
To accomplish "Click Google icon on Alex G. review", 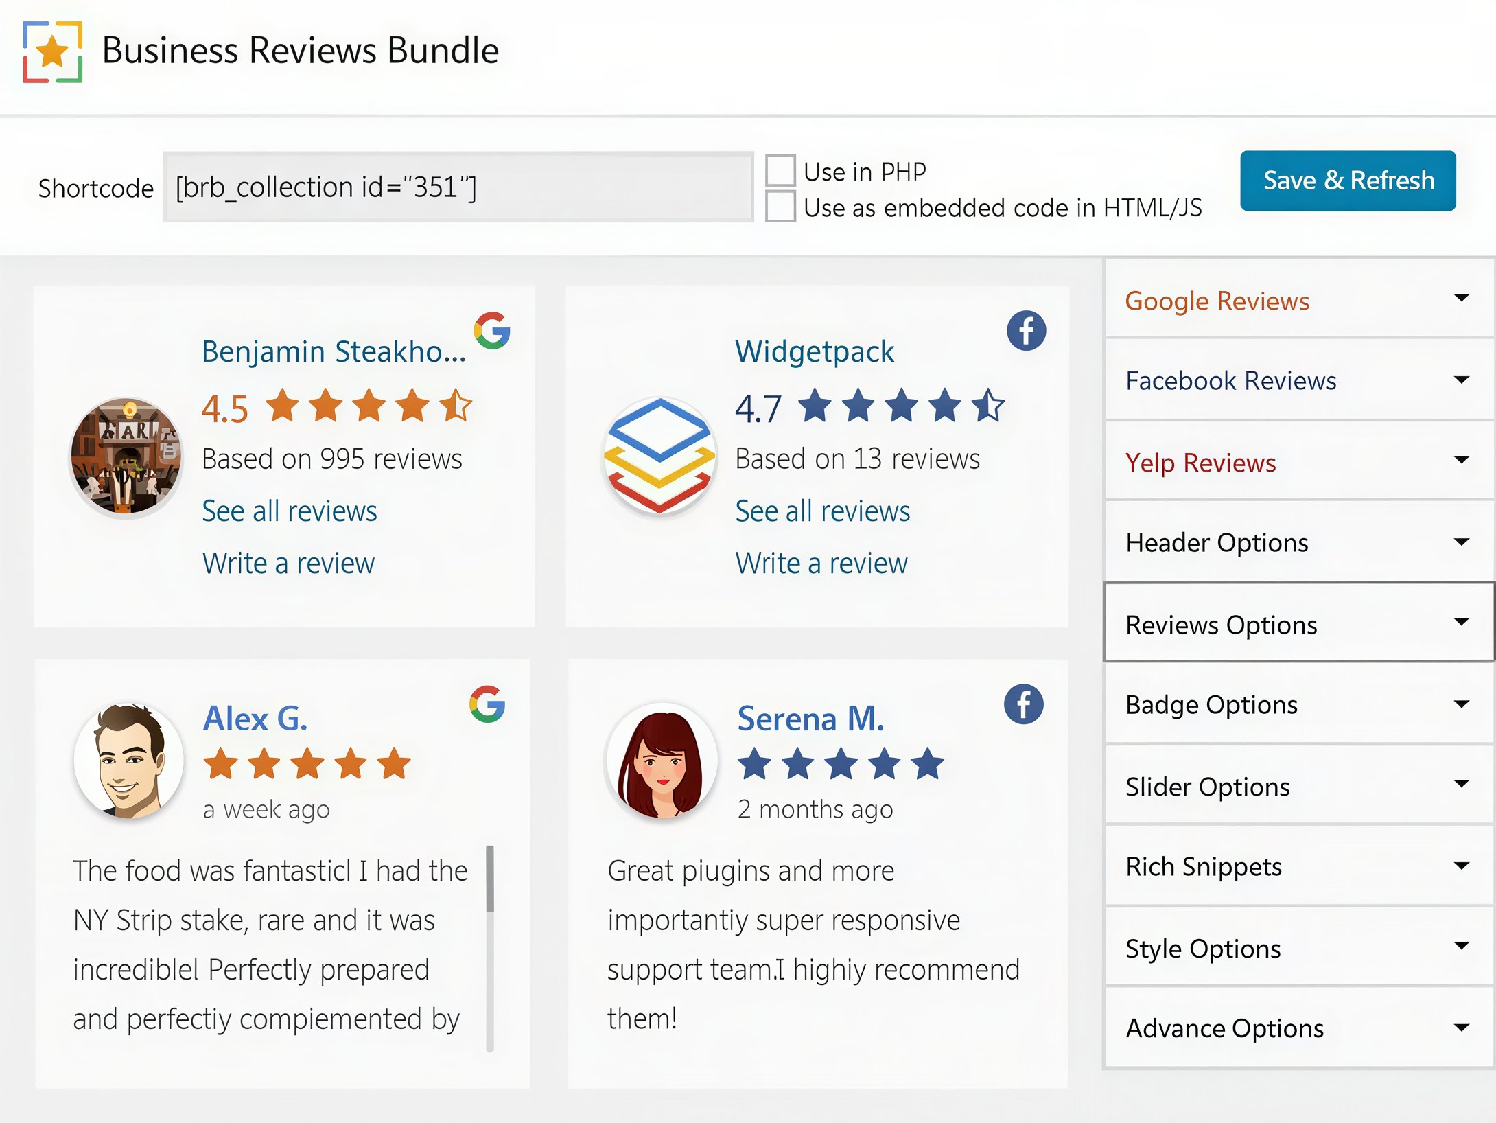I will (x=488, y=704).
